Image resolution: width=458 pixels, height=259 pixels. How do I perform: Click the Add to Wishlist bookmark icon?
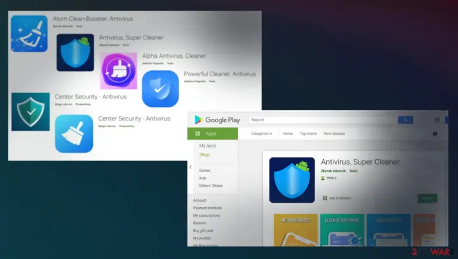(x=325, y=198)
